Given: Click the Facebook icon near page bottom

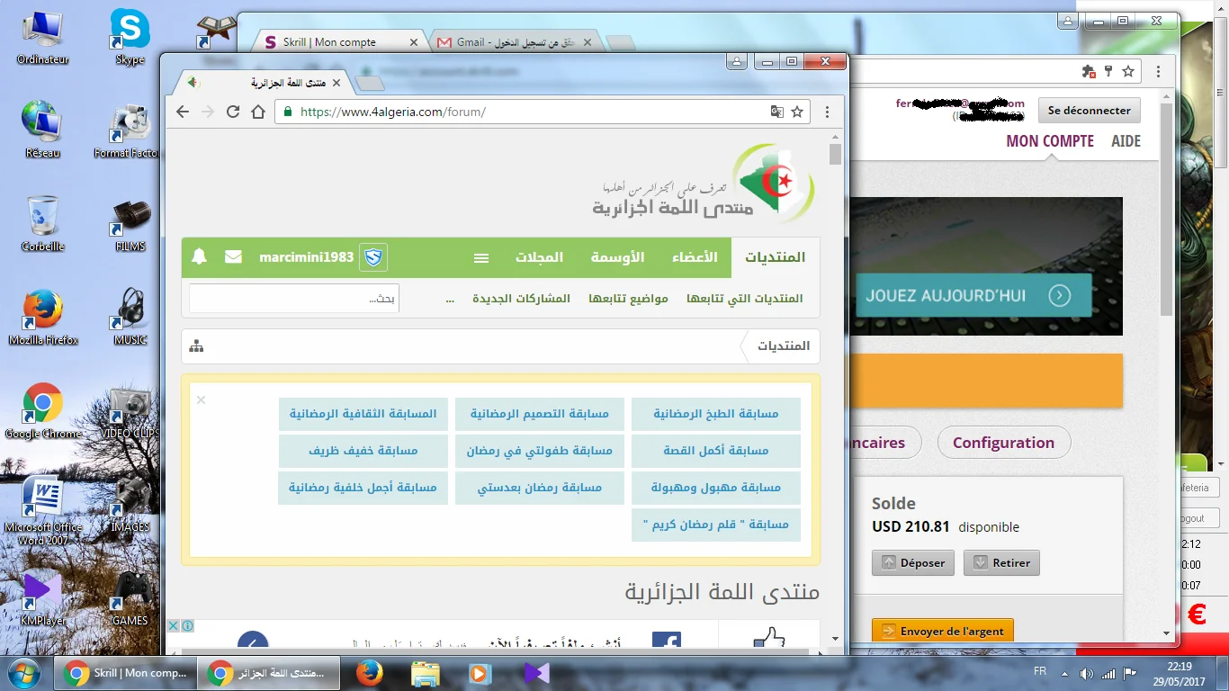Looking at the screenshot, I should click(668, 642).
